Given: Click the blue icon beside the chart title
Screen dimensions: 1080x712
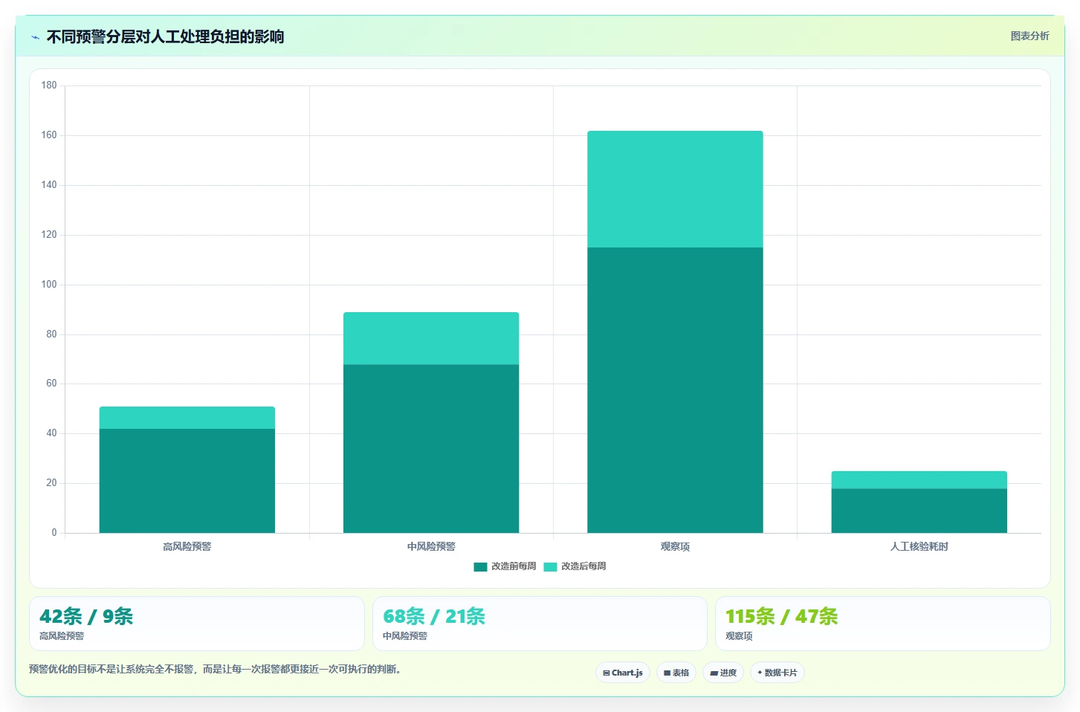Looking at the screenshot, I should tap(35, 37).
